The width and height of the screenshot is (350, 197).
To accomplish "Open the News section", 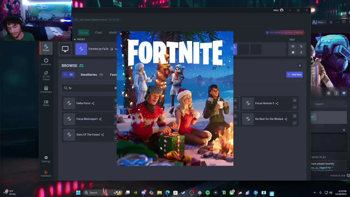I will (x=46, y=103).
